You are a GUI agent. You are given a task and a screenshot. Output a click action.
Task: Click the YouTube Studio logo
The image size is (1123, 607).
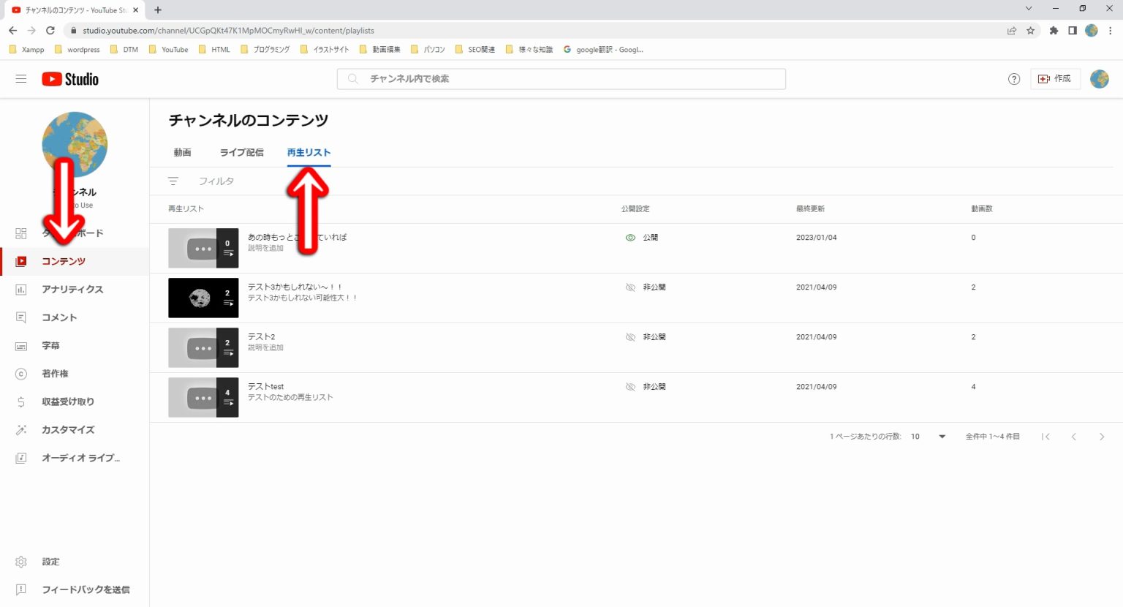pyautogui.click(x=70, y=79)
